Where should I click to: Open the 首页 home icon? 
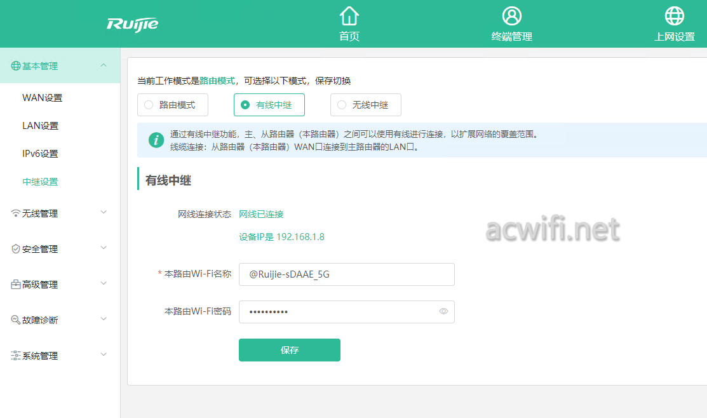click(349, 17)
